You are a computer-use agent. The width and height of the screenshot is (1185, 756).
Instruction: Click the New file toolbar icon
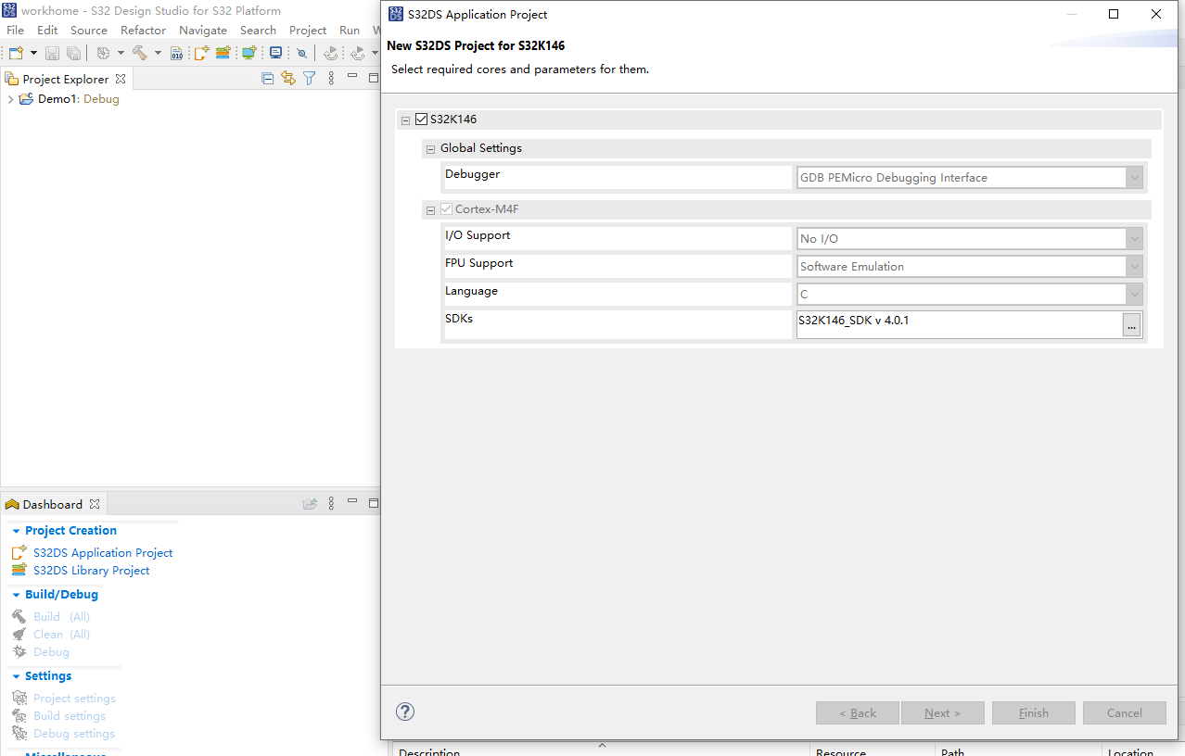pyautogui.click(x=16, y=54)
